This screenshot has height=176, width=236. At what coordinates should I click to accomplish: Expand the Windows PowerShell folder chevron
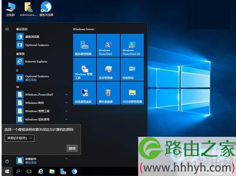pyautogui.click(x=67, y=94)
